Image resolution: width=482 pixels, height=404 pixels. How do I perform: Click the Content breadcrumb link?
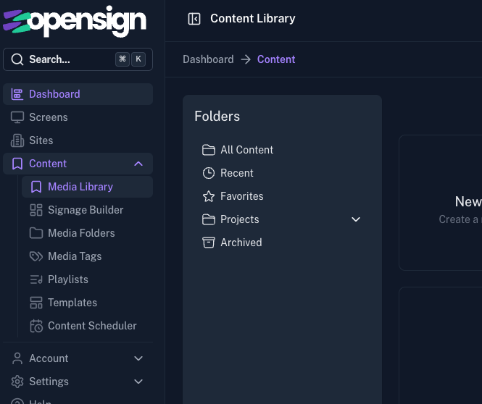276,59
